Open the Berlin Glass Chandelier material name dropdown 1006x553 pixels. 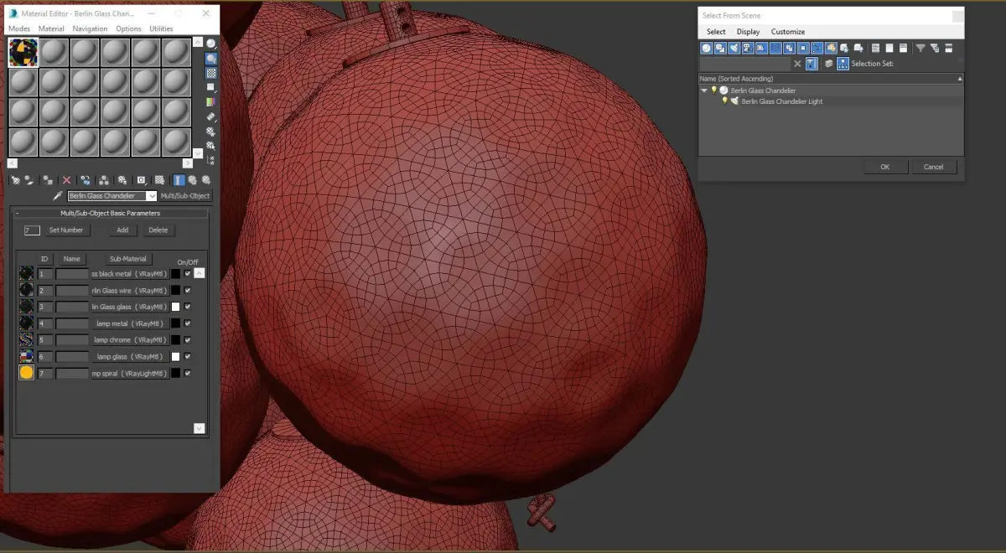[x=152, y=196]
